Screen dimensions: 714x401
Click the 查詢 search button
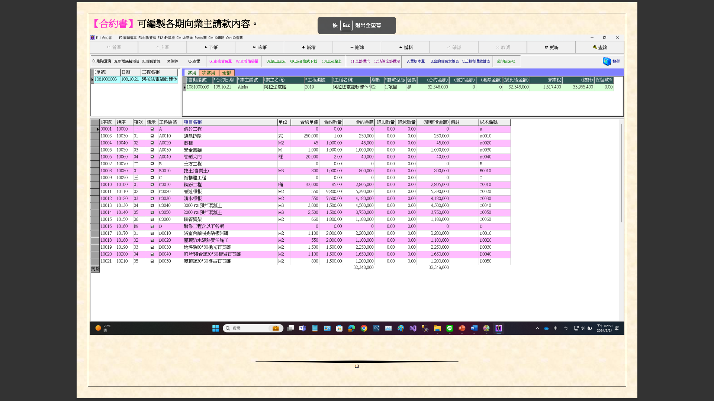tap(599, 48)
